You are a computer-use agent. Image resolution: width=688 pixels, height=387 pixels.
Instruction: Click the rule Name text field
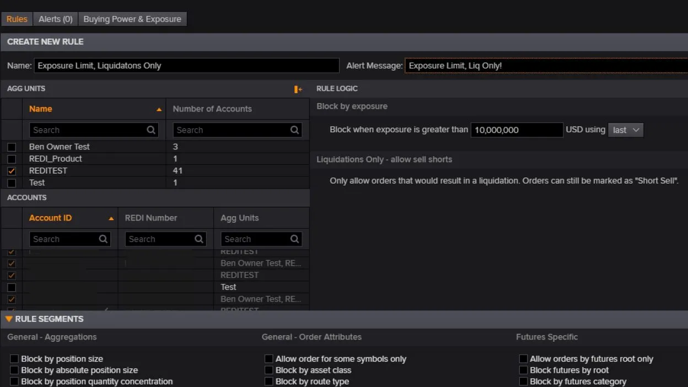pyautogui.click(x=186, y=66)
